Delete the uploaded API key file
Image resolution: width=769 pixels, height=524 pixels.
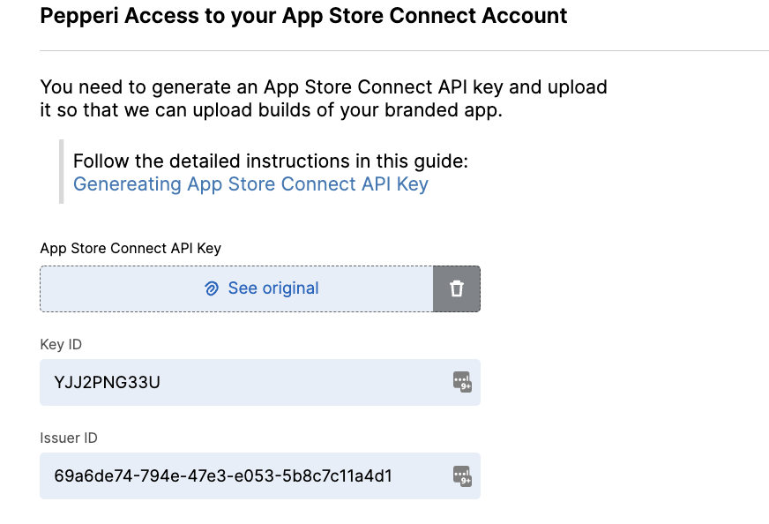click(x=457, y=288)
